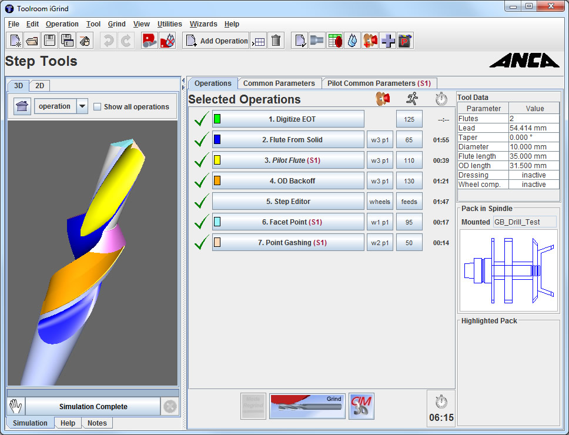Toggle the checkmark for Point Gashing (S1)
Image resolution: width=569 pixels, height=435 pixels.
point(202,242)
